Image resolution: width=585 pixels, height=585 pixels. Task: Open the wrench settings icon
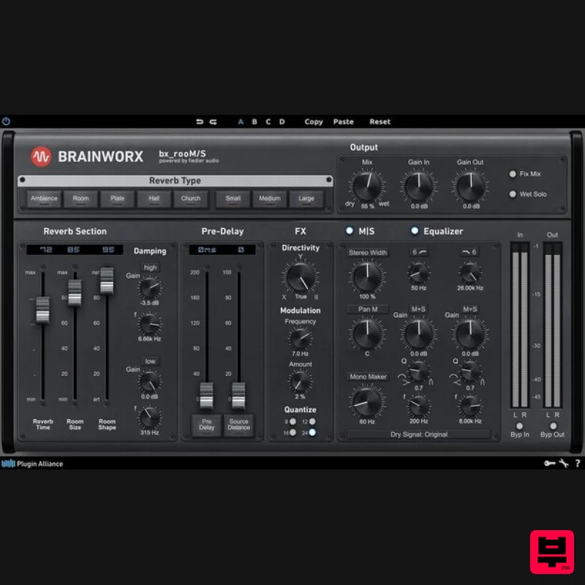pos(562,463)
